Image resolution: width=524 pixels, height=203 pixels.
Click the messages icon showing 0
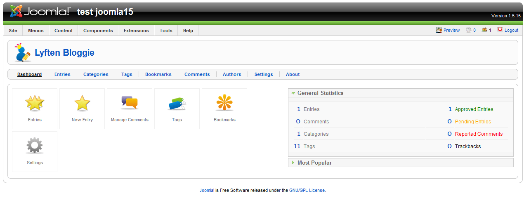pyautogui.click(x=468, y=30)
